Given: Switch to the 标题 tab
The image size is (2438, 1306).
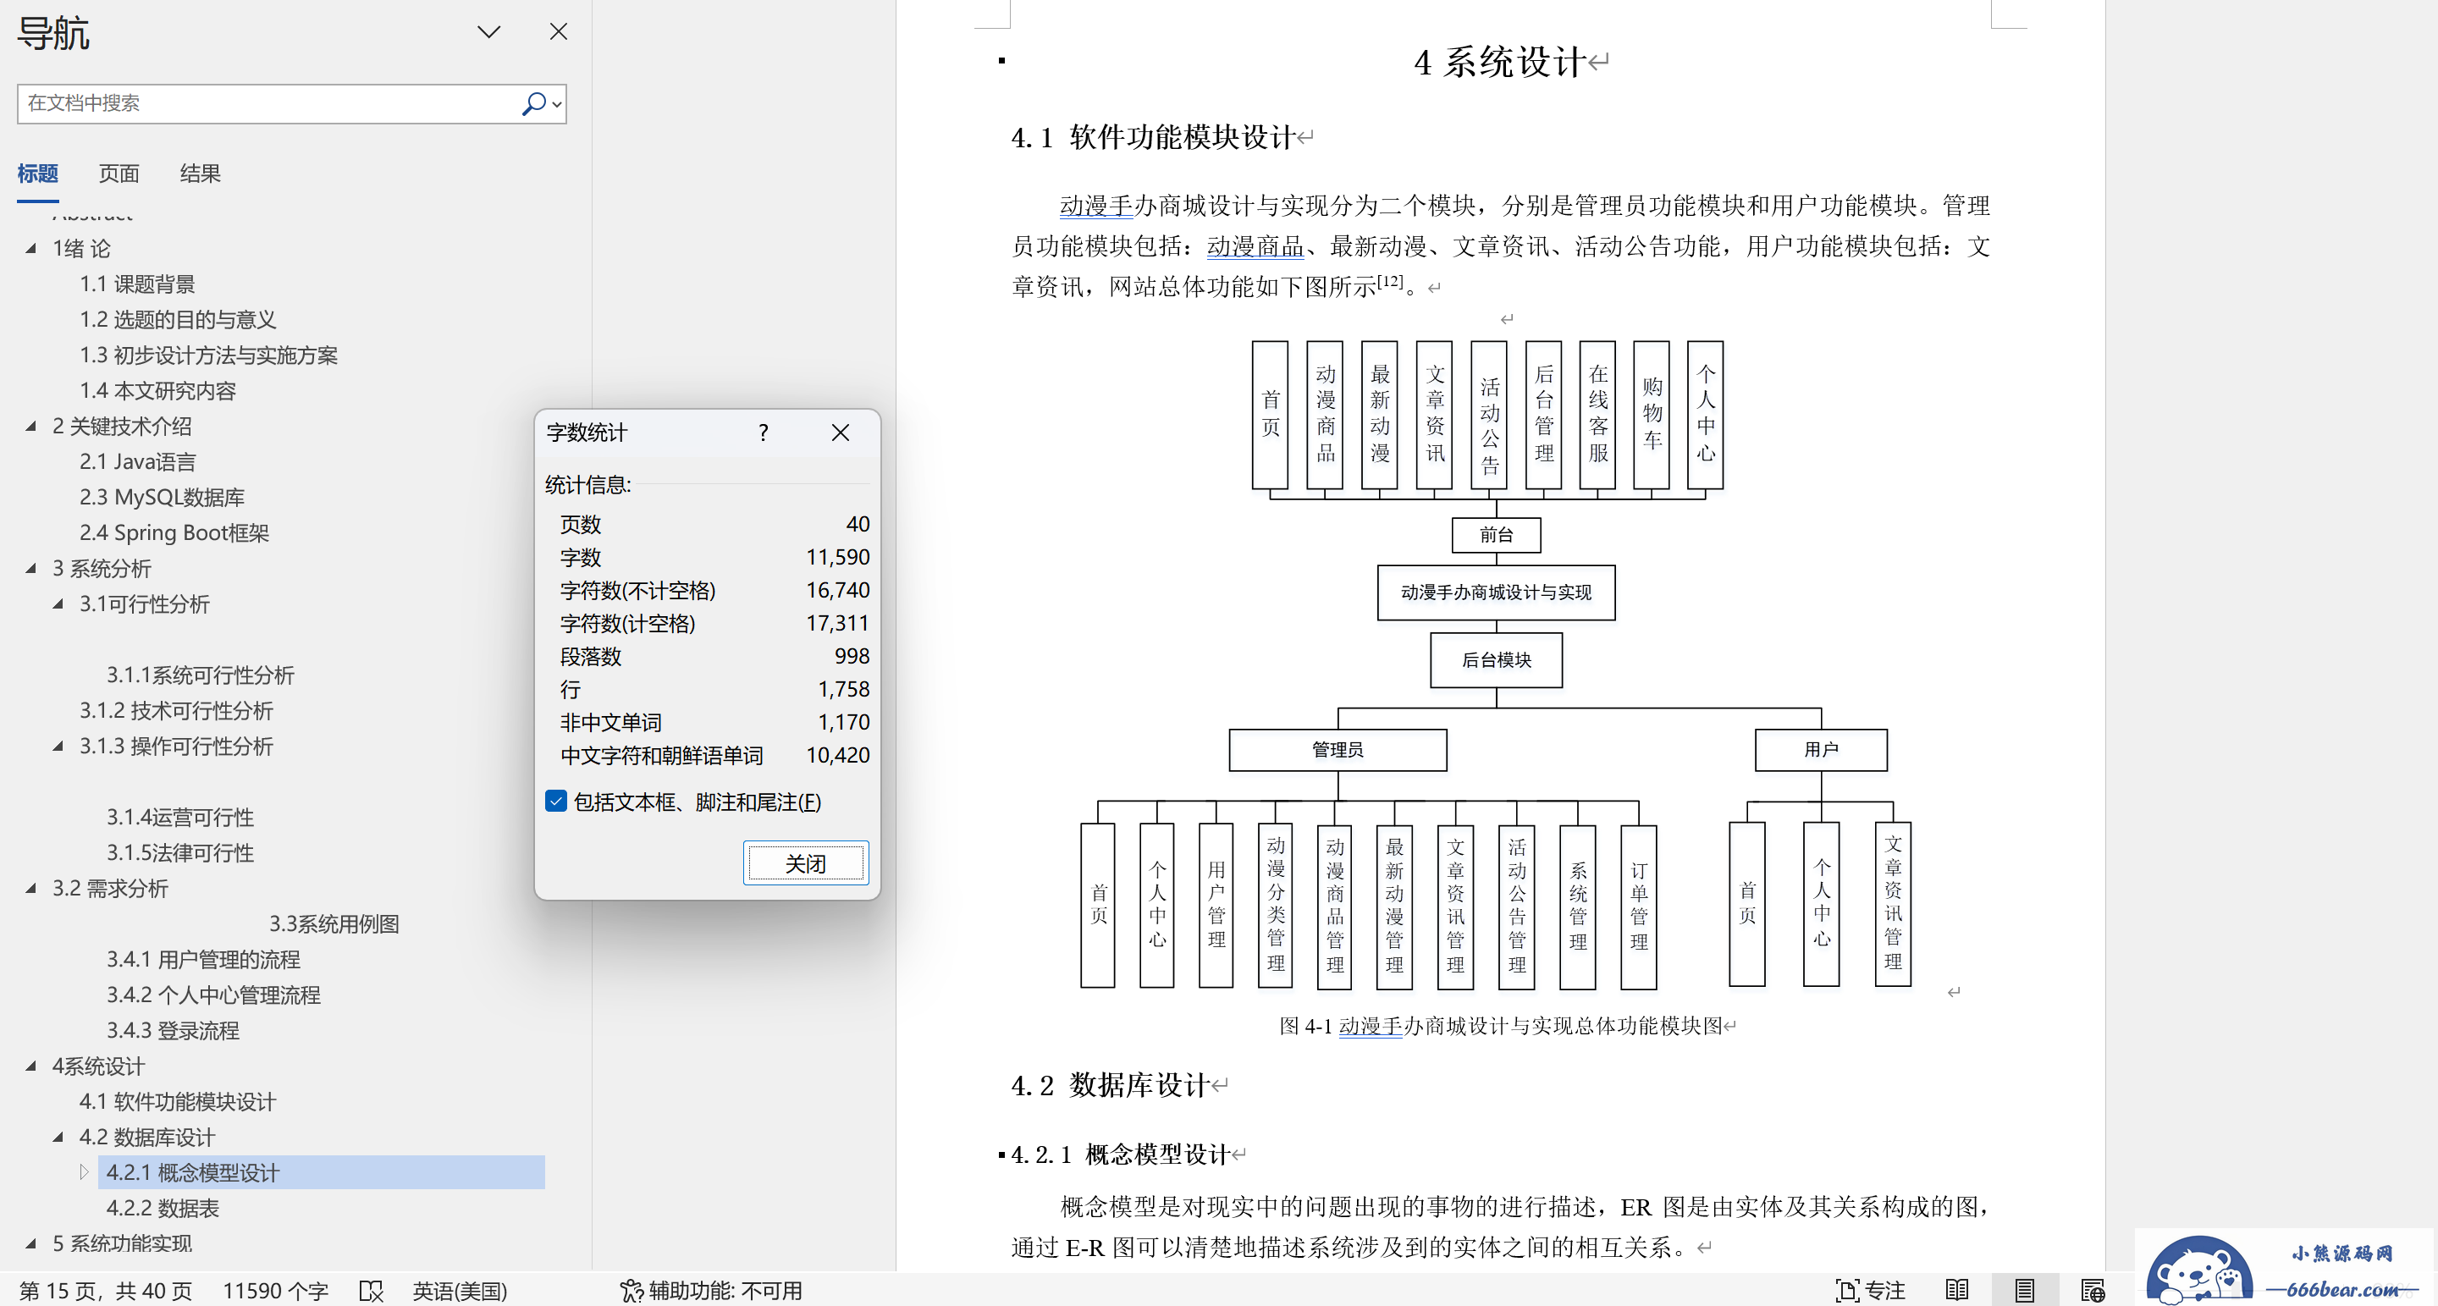Looking at the screenshot, I should [38, 174].
